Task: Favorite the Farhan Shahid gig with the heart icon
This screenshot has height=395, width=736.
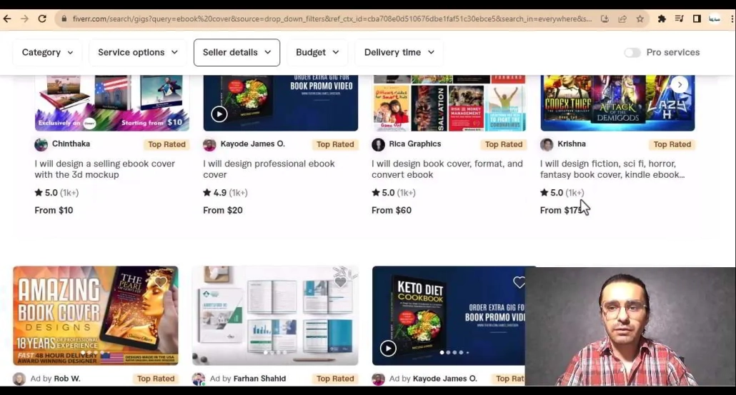Action: click(340, 282)
